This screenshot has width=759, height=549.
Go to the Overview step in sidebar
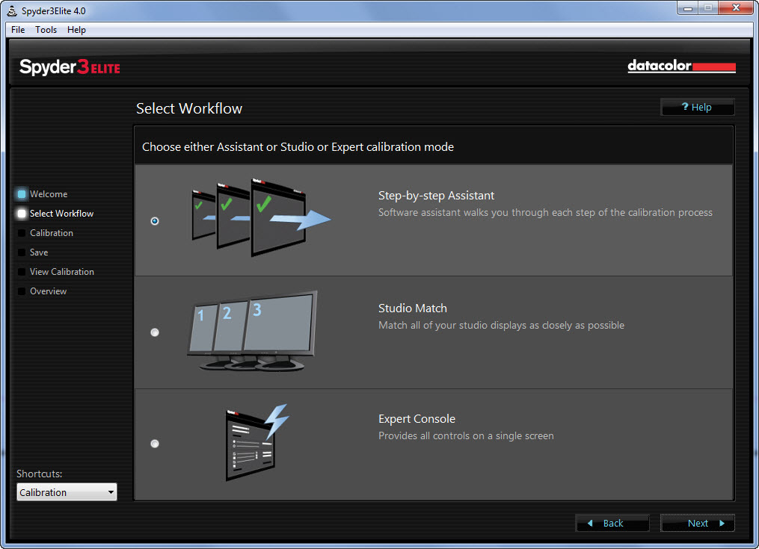click(48, 291)
